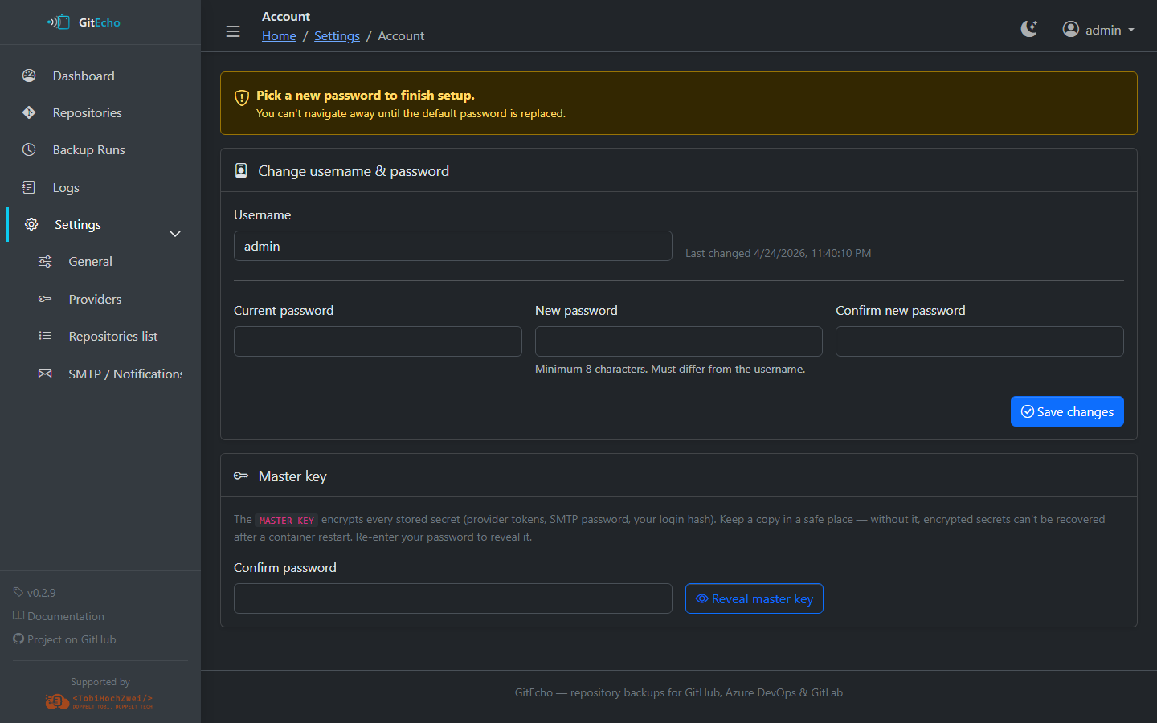Screen dimensions: 1157x723
Task: Go to Repositories in sidebar
Action: pos(87,112)
